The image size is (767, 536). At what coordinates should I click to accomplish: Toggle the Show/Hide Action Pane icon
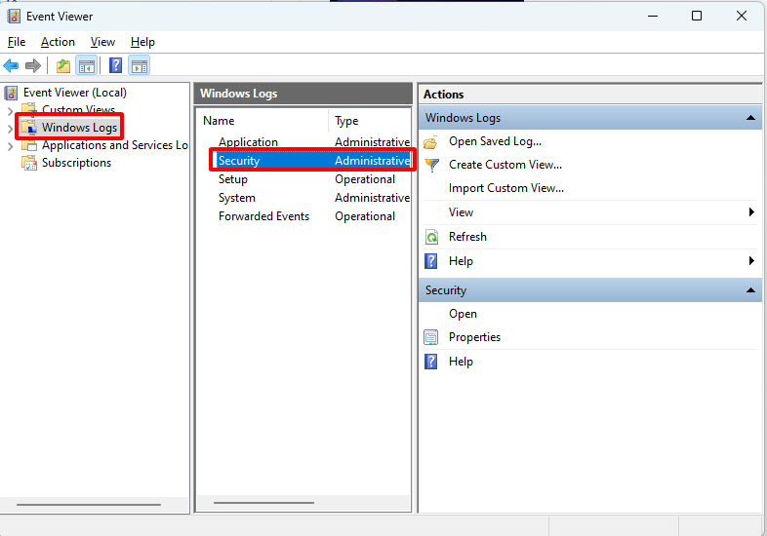140,65
